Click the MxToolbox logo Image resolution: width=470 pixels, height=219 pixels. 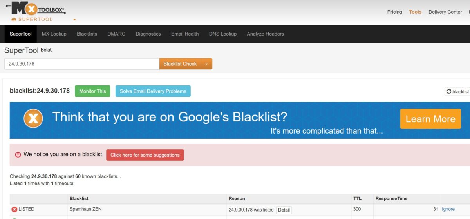(36, 9)
